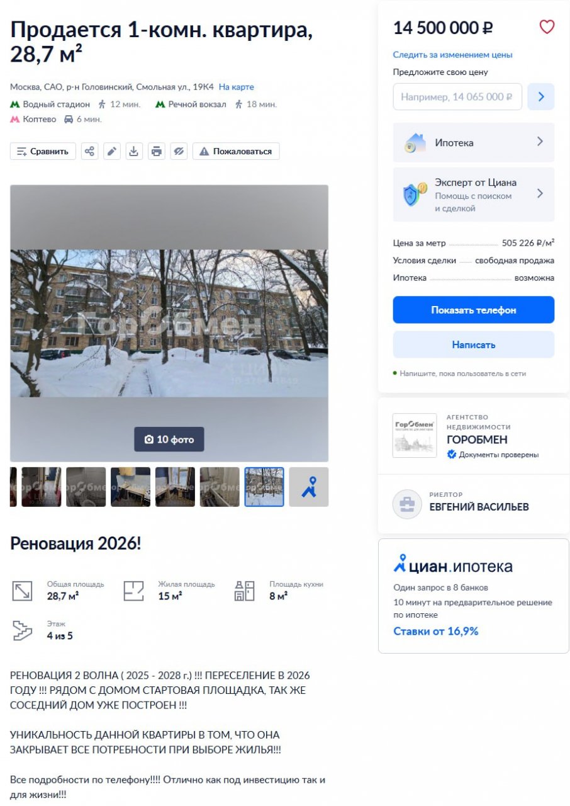Open map thumbnail with location pin
The image size is (570, 806).
[x=308, y=487]
